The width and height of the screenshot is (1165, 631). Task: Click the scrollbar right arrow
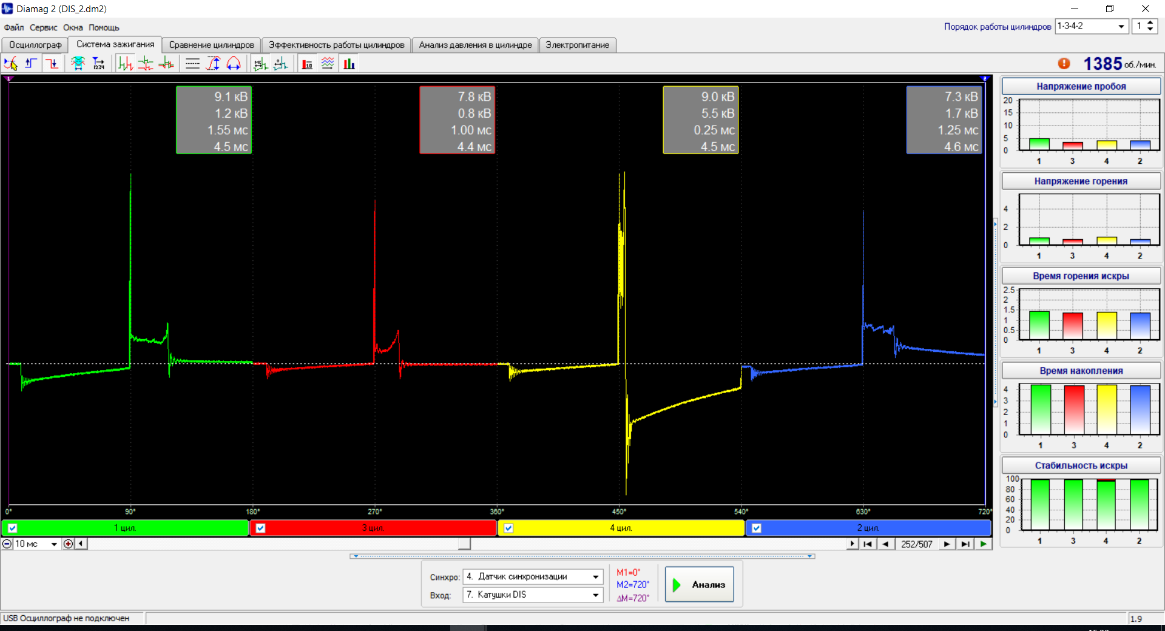[853, 544]
